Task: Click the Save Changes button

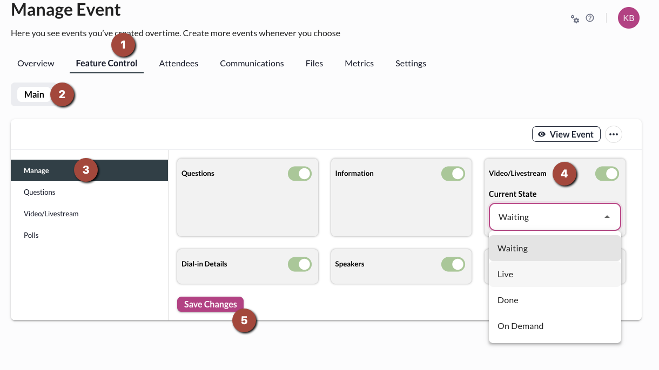Action: pyautogui.click(x=210, y=304)
